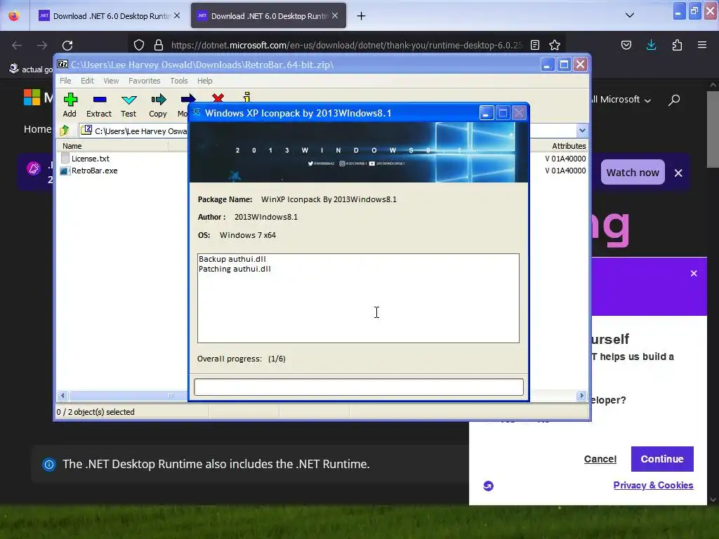719x539 pixels.
Task: Click Home in the .NET site navigation
Action: click(37, 129)
